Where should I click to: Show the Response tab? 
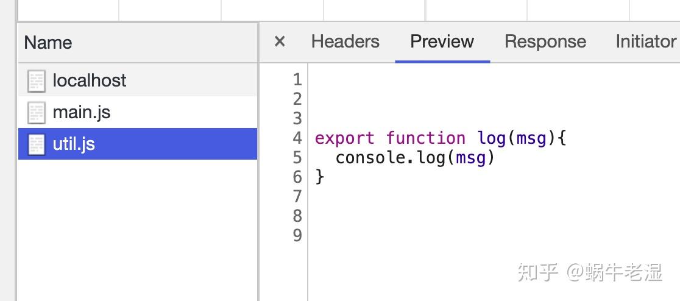click(x=545, y=41)
